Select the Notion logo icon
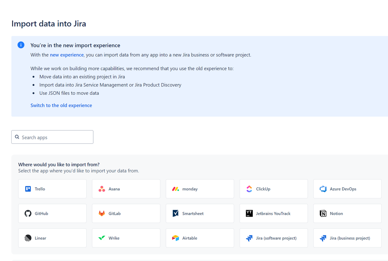 tap(323, 214)
